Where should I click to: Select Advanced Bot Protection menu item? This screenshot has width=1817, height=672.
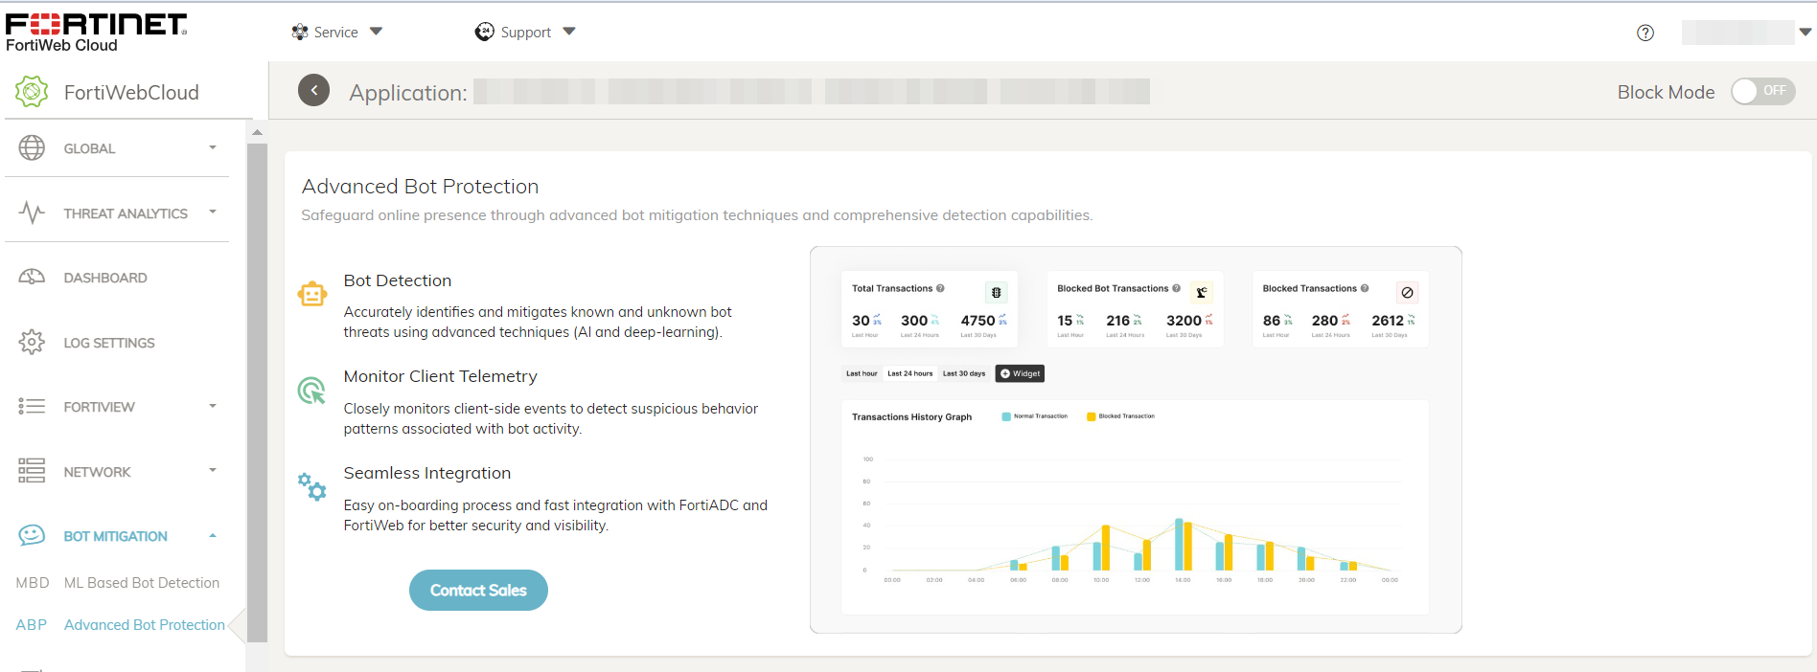coord(144,624)
